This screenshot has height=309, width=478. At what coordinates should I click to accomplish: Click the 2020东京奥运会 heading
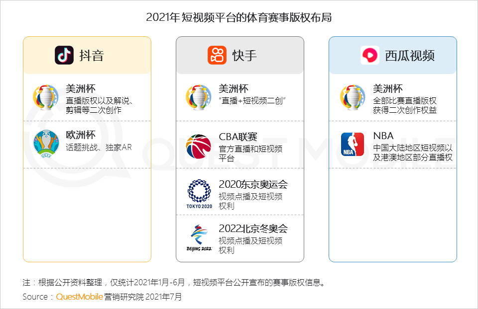253,184
